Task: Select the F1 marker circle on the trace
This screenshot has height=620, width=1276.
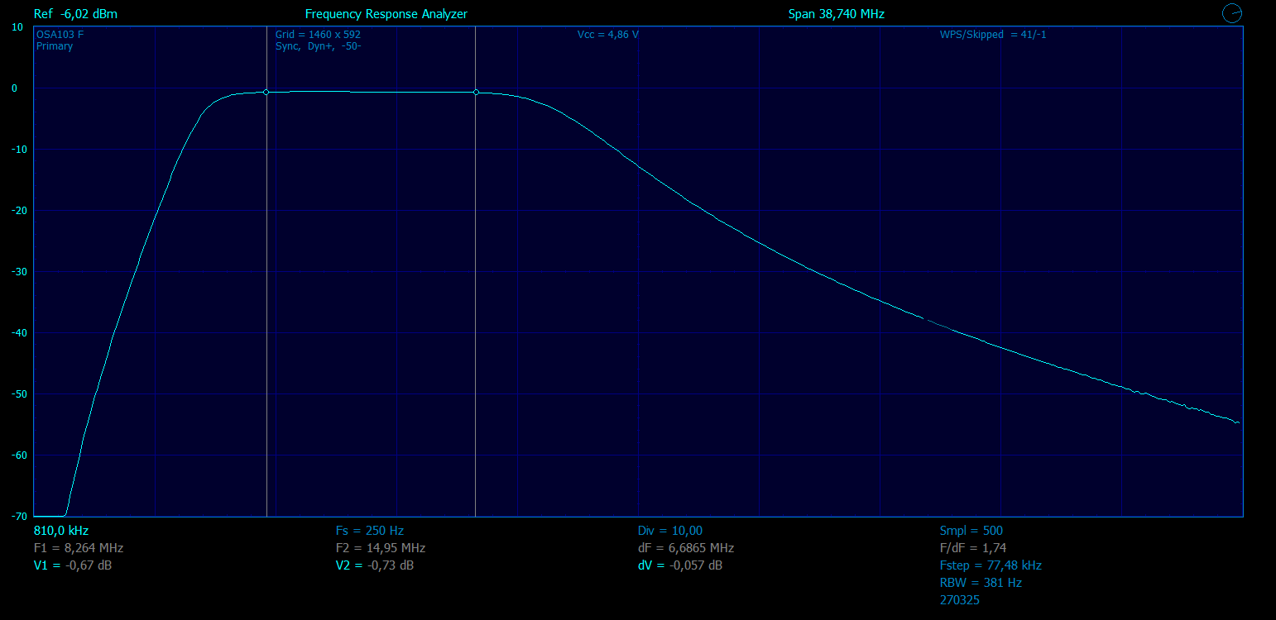Action: pyautogui.click(x=266, y=93)
